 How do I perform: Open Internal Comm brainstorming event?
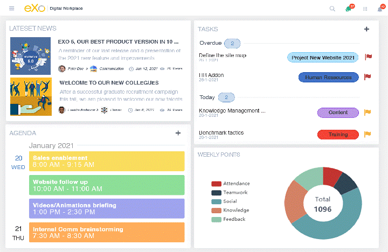107,232
